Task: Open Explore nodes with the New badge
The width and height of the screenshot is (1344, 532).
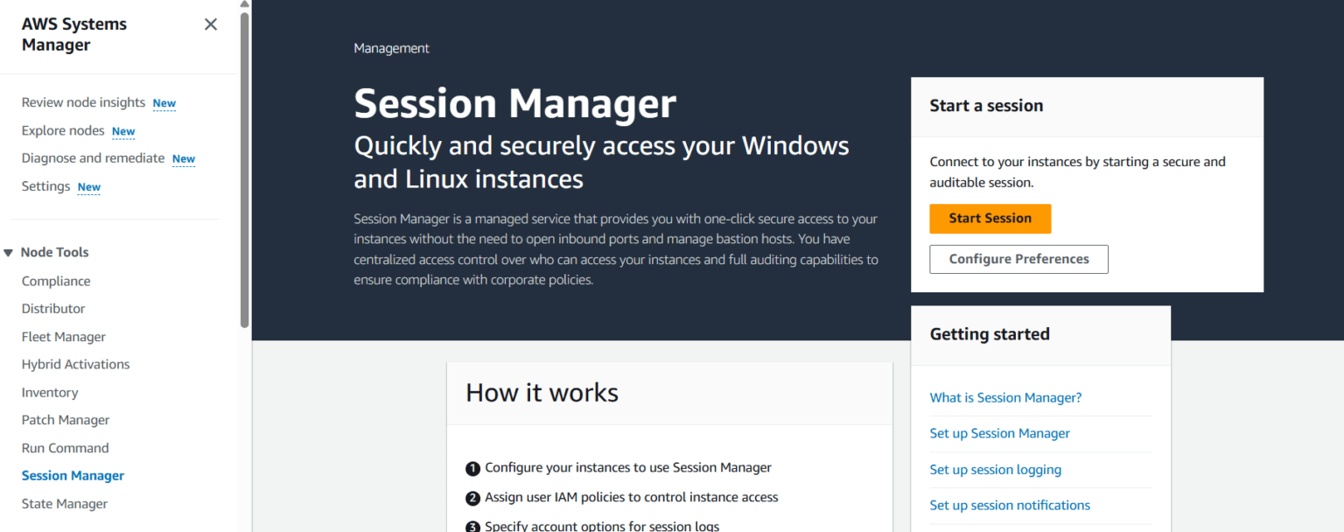Action: point(62,130)
